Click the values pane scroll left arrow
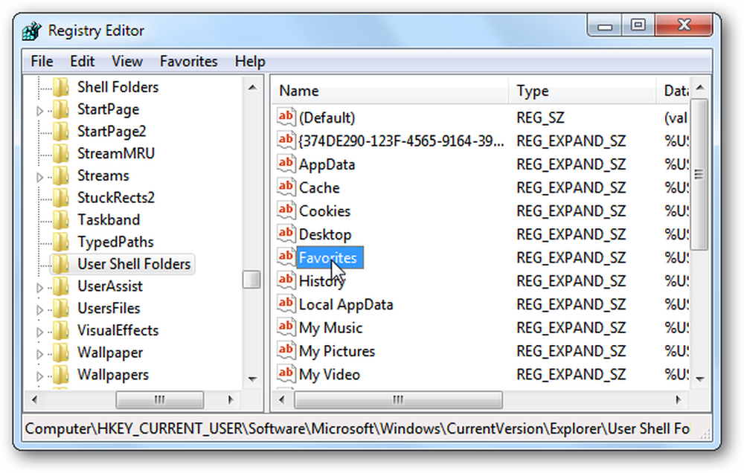 click(282, 399)
